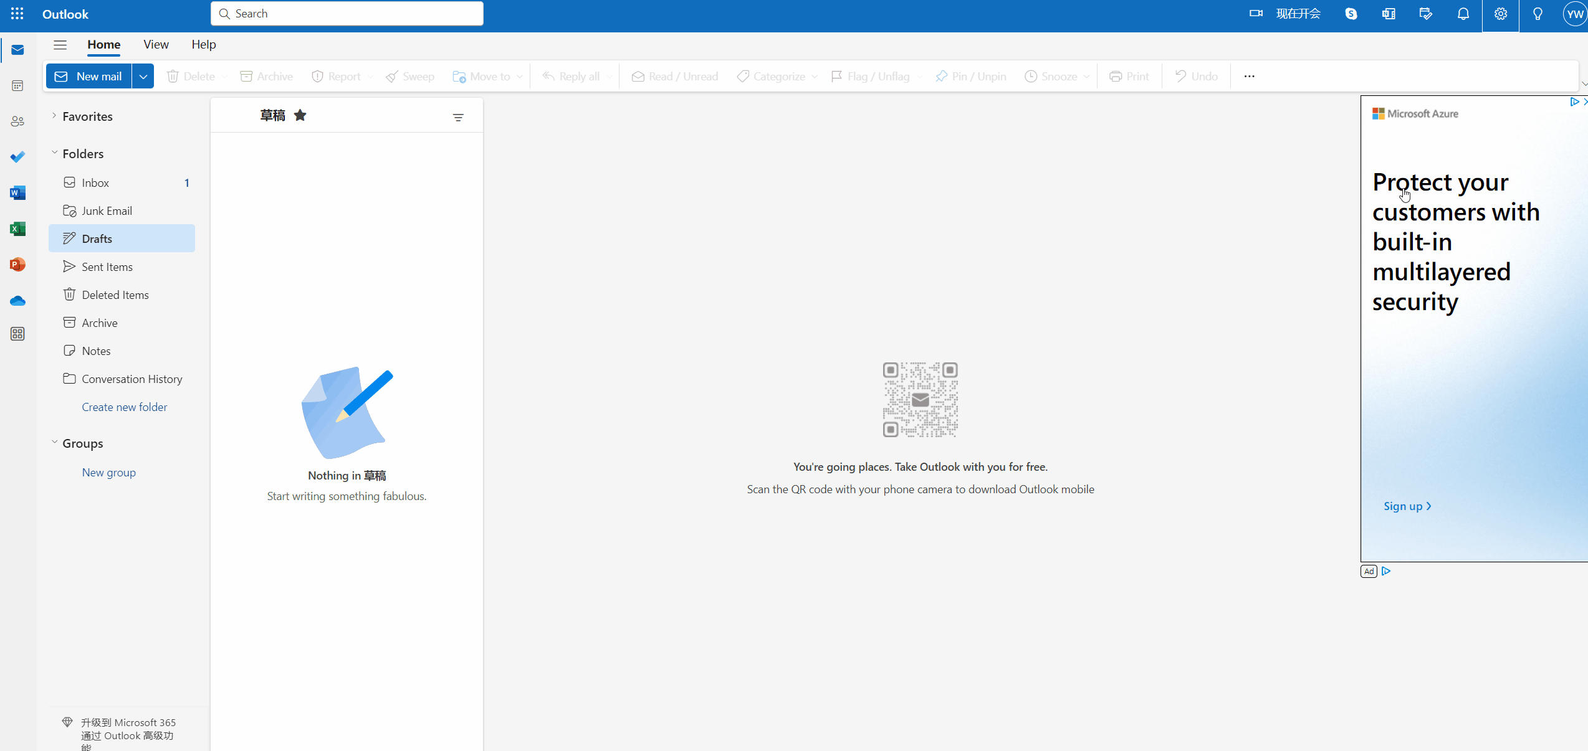Click the AdChoices icon below the ad
The width and height of the screenshot is (1588, 751).
tap(1387, 571)
